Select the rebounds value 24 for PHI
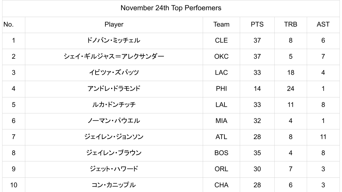 tap(290, 89)
